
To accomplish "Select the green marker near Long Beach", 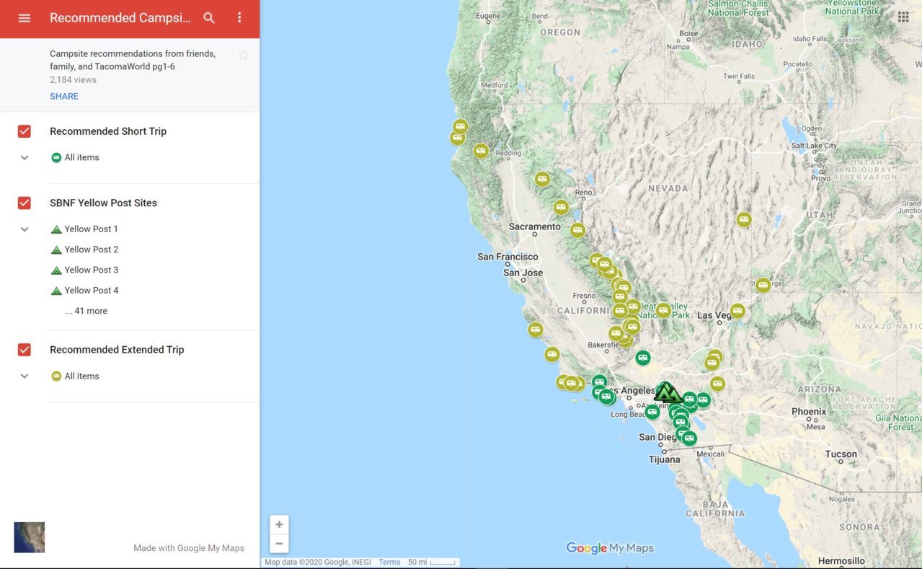I will 652,412.
